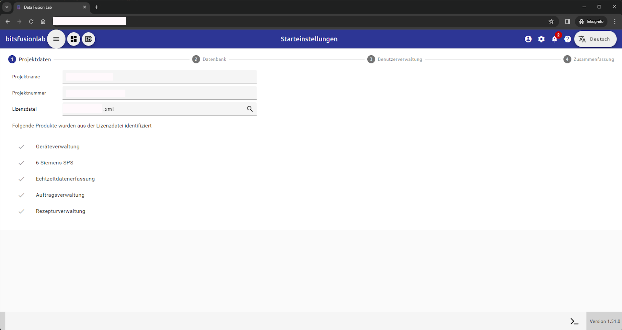Open help with the question mark icon
The width and height of the screenshot is (622, 330).
(568, 39)
